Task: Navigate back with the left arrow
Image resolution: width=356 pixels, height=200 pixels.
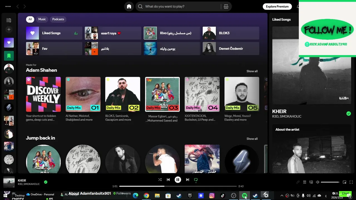Action: click(x=18, y=6)
